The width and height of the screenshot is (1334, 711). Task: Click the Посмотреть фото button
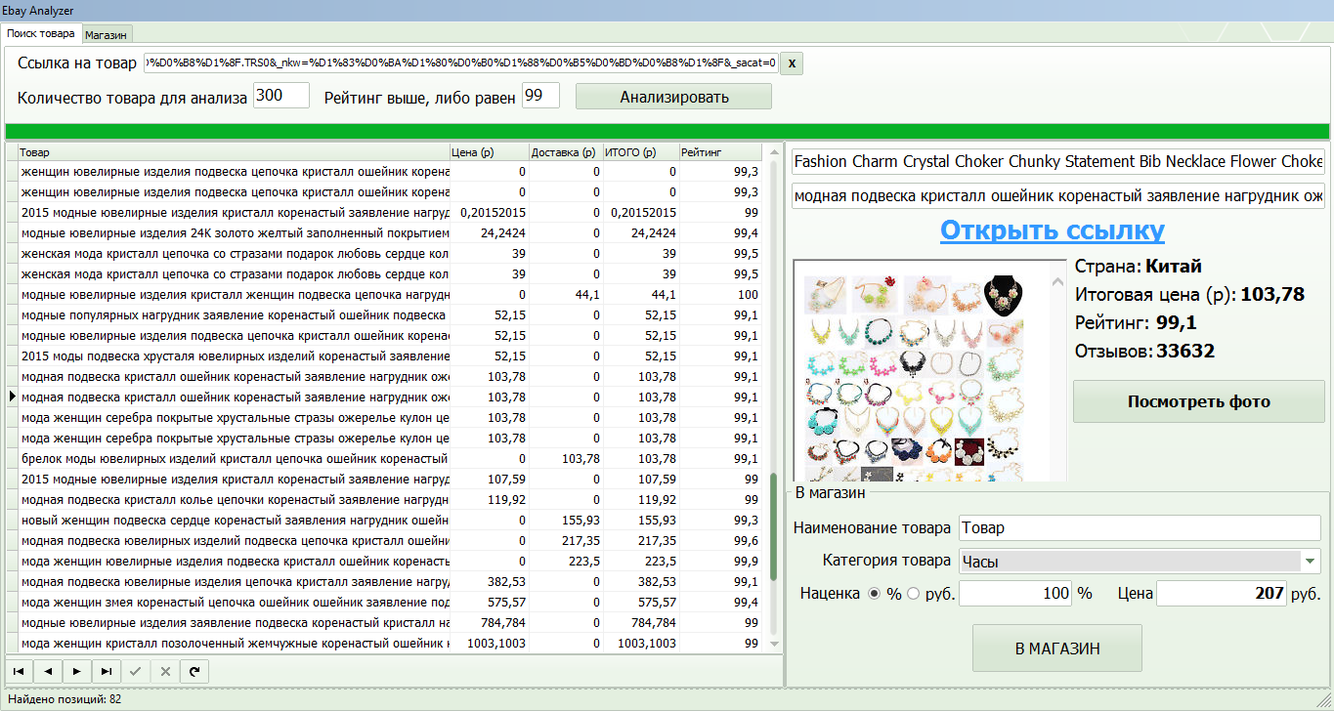click(1198, 401)
